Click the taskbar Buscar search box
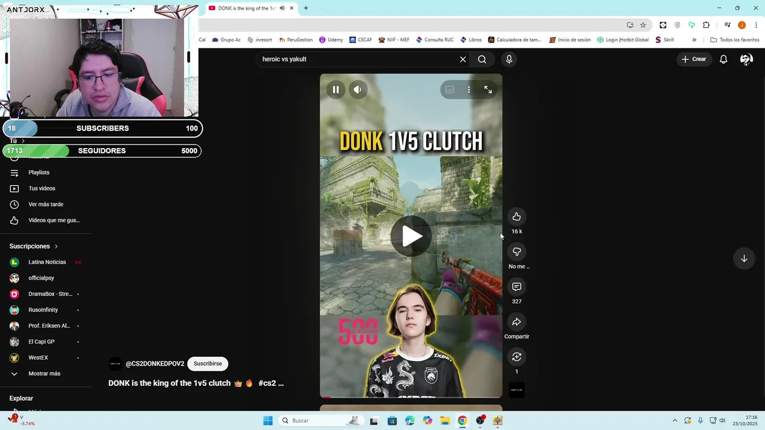765x430 pixels. coord(321,420)
